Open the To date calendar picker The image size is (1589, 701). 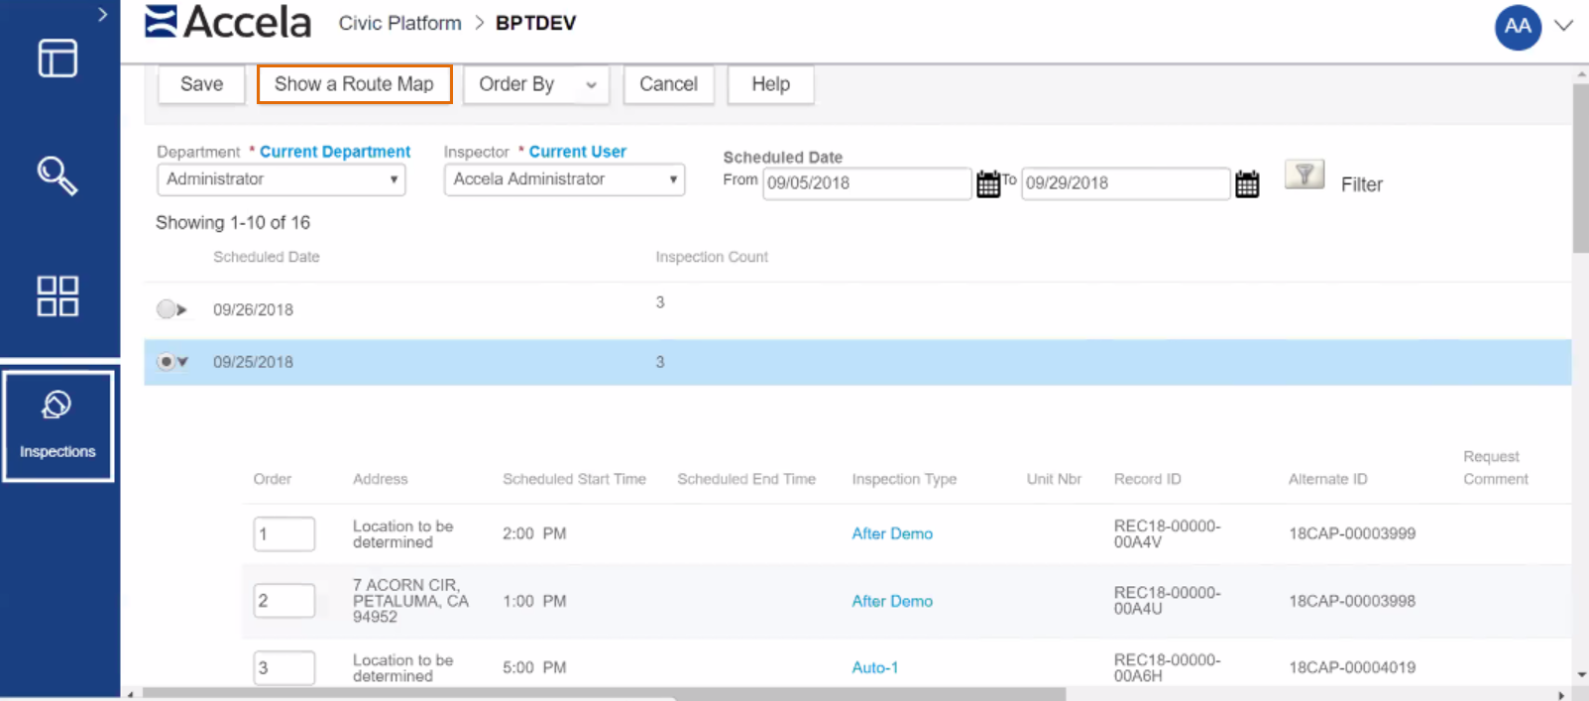(1246, 183)
